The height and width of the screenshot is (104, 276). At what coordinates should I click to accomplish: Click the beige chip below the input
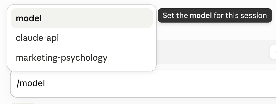coord(23,103)
